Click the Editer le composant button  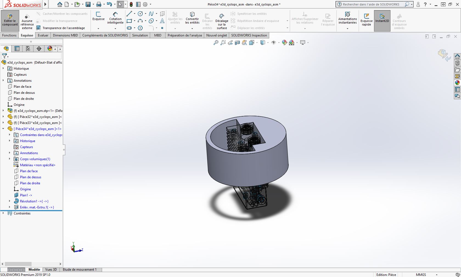click(x=10, y=21)
